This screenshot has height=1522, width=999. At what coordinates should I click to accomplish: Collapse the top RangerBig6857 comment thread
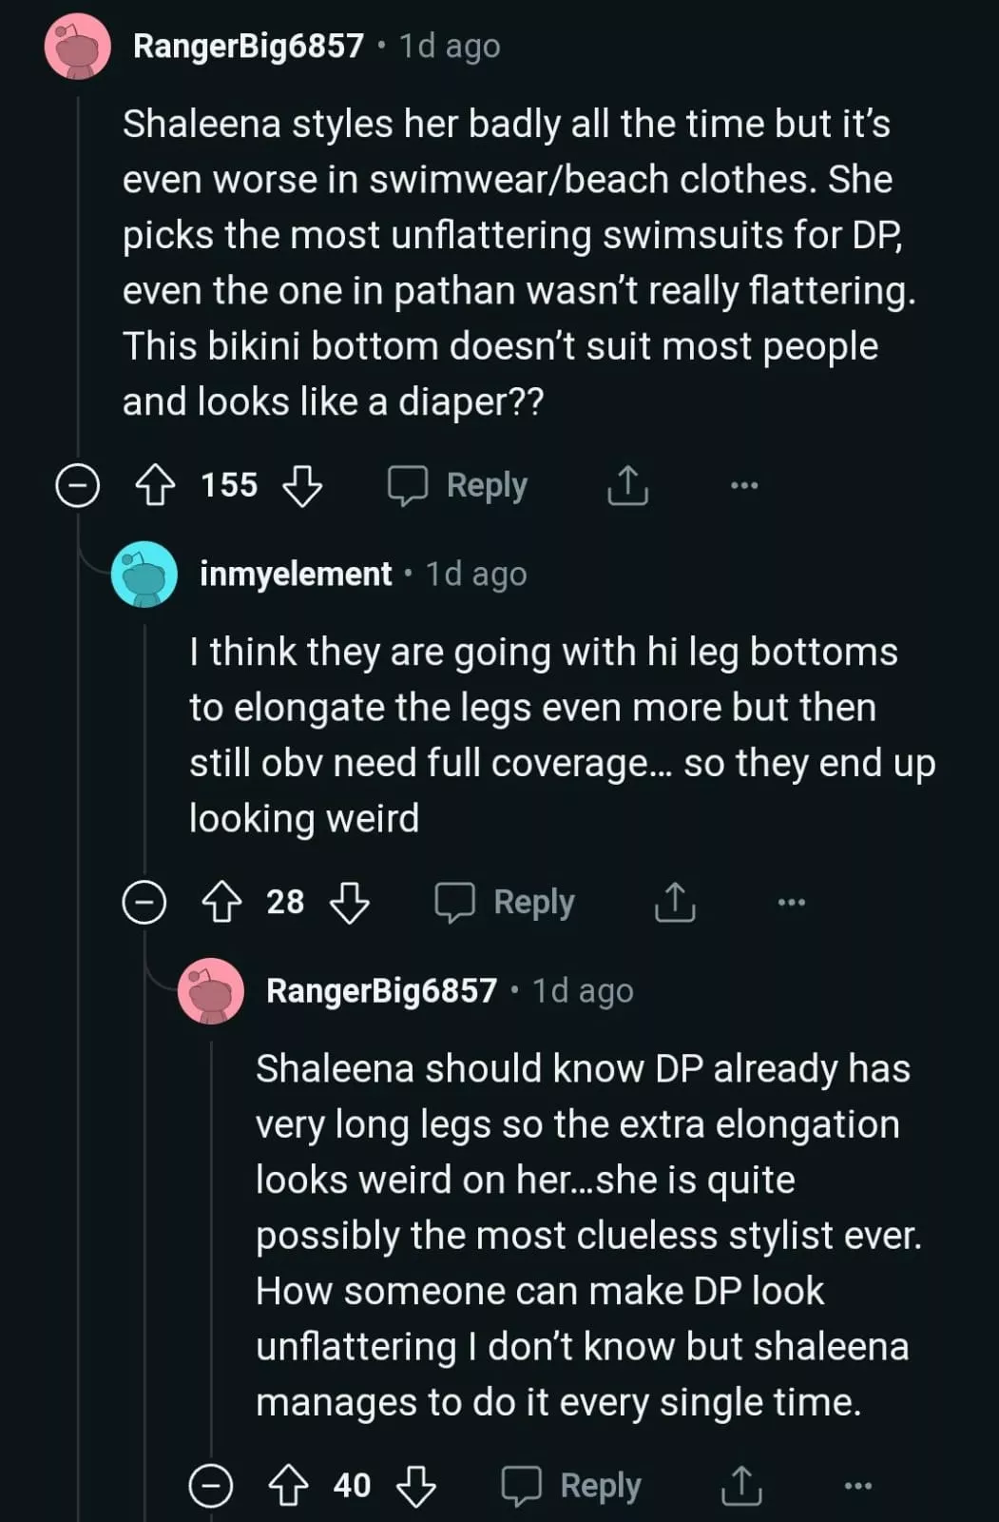tap(78, 485)
